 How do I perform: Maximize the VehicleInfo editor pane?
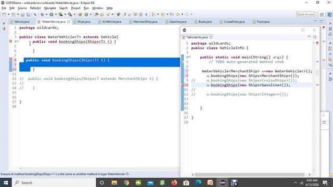pos(315,37)
